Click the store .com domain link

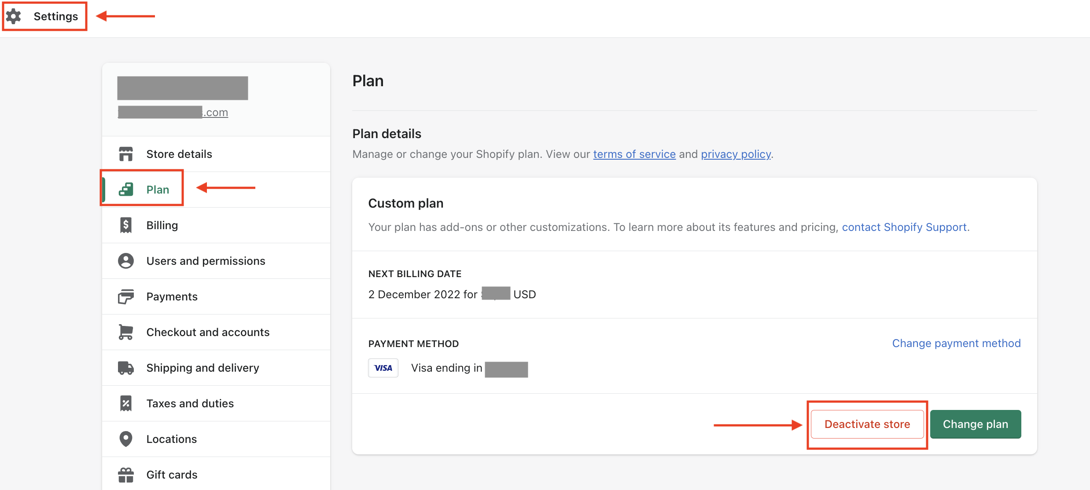173,112
